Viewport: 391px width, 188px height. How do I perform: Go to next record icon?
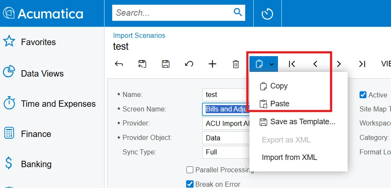click(339, 64)
